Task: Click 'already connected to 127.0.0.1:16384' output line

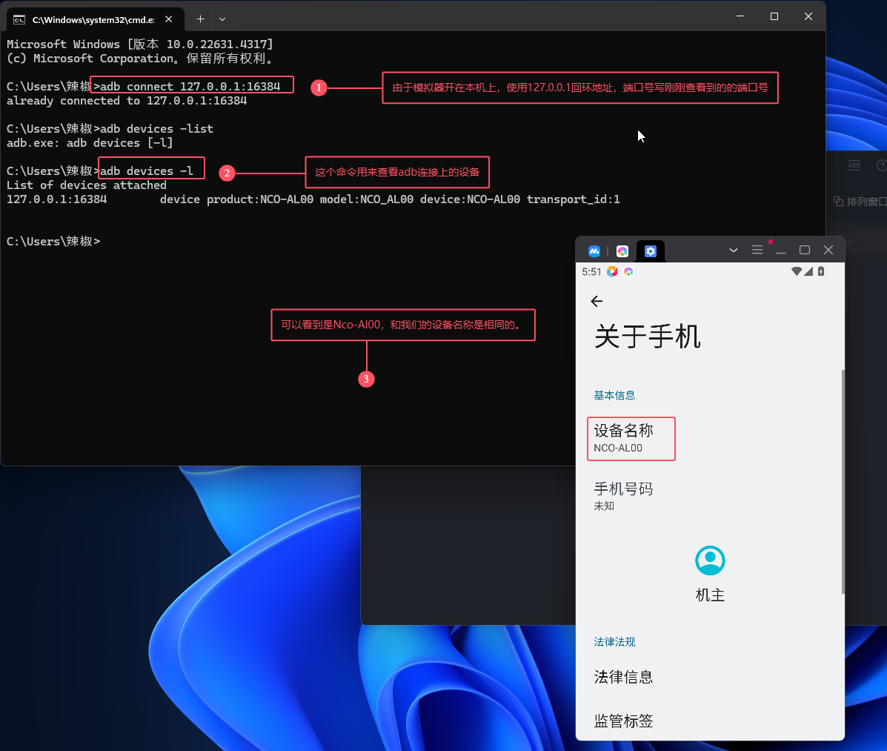Action: click(x=127, y=101)
